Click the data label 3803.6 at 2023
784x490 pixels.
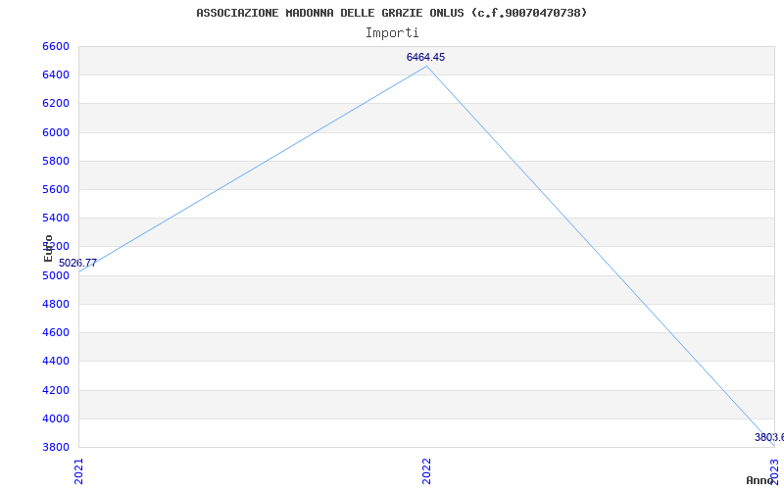coord(769,437)
